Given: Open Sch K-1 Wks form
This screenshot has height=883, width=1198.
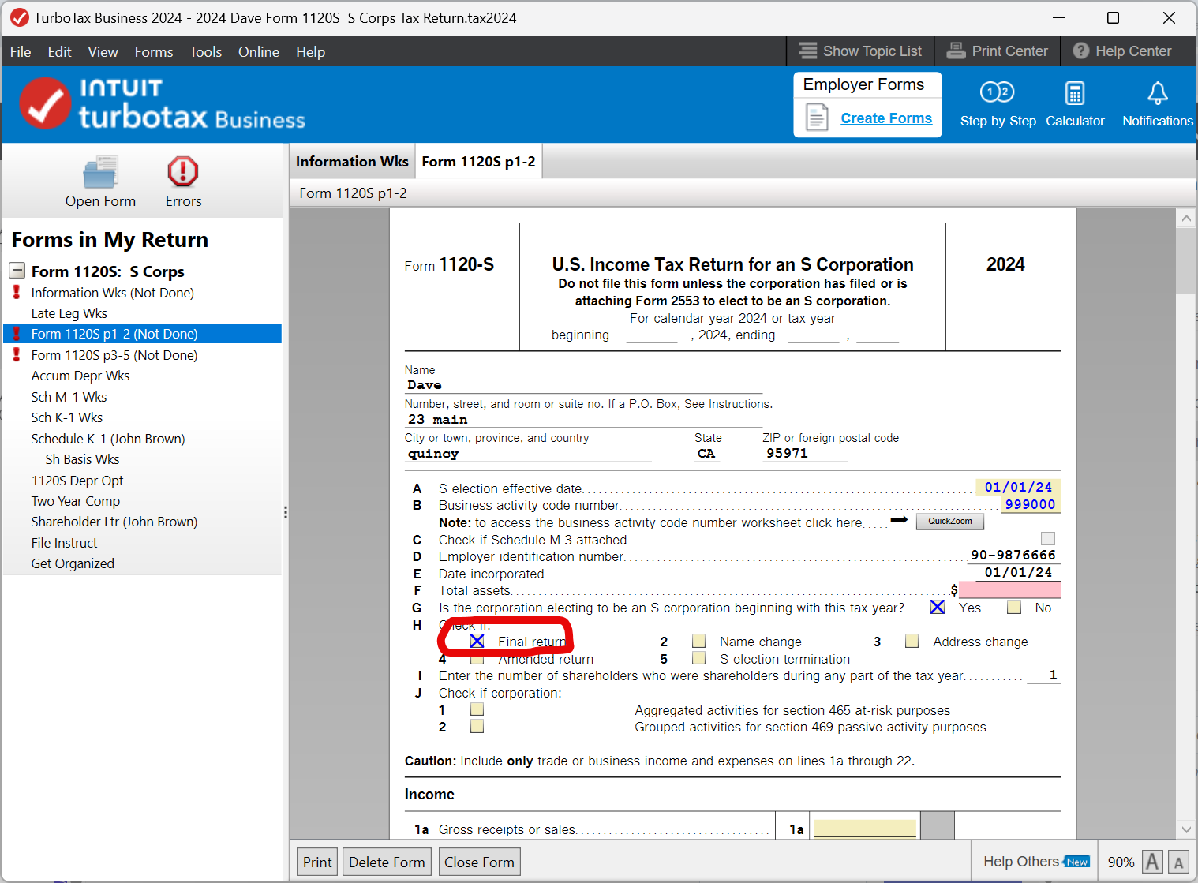Looking at the screenshot, I should (67, 417).
